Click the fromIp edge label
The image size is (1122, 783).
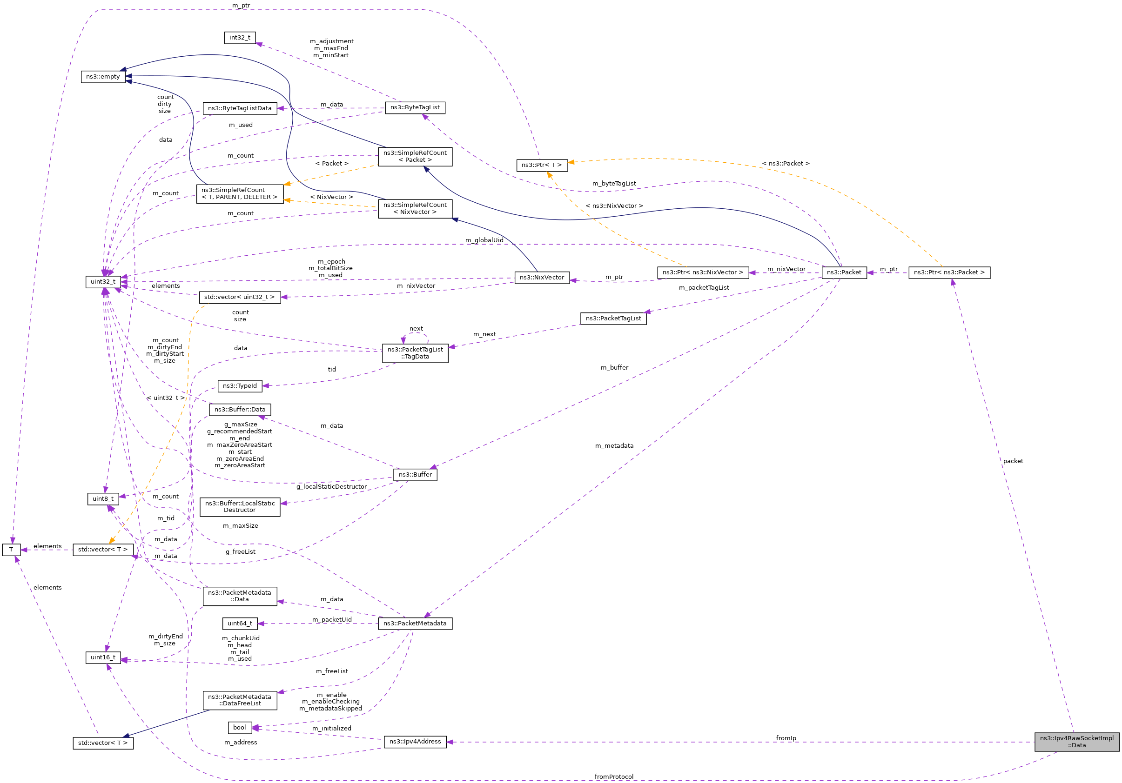tap(786, 738)
